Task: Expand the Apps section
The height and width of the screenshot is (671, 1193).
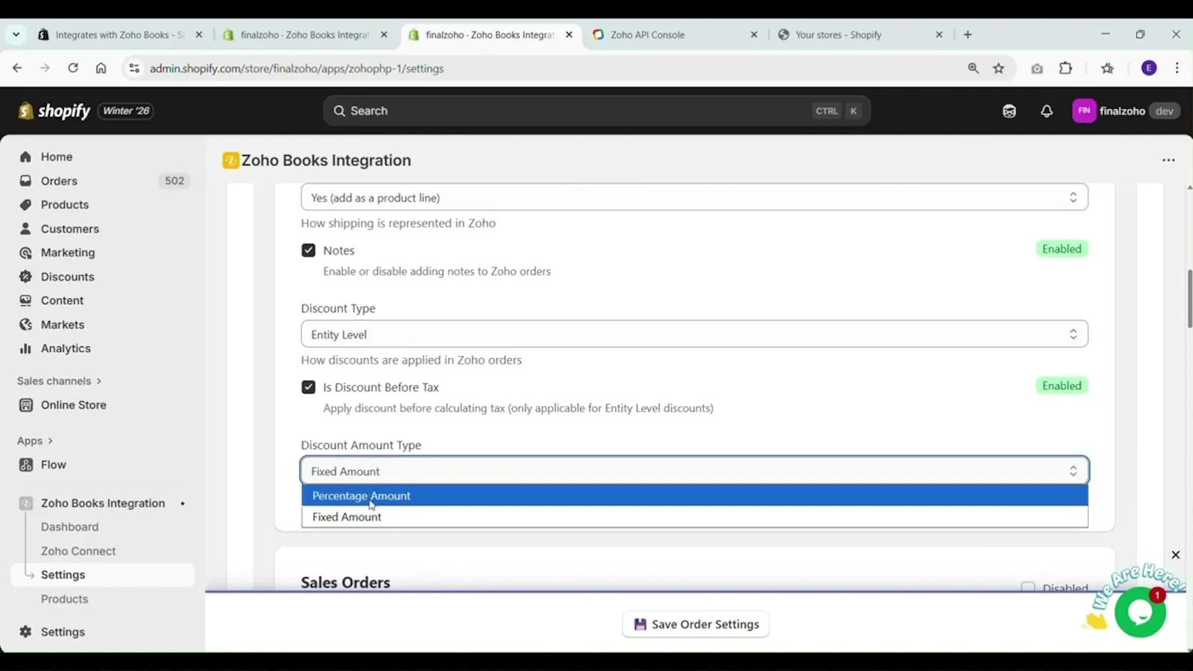Action: pos(34,441)
